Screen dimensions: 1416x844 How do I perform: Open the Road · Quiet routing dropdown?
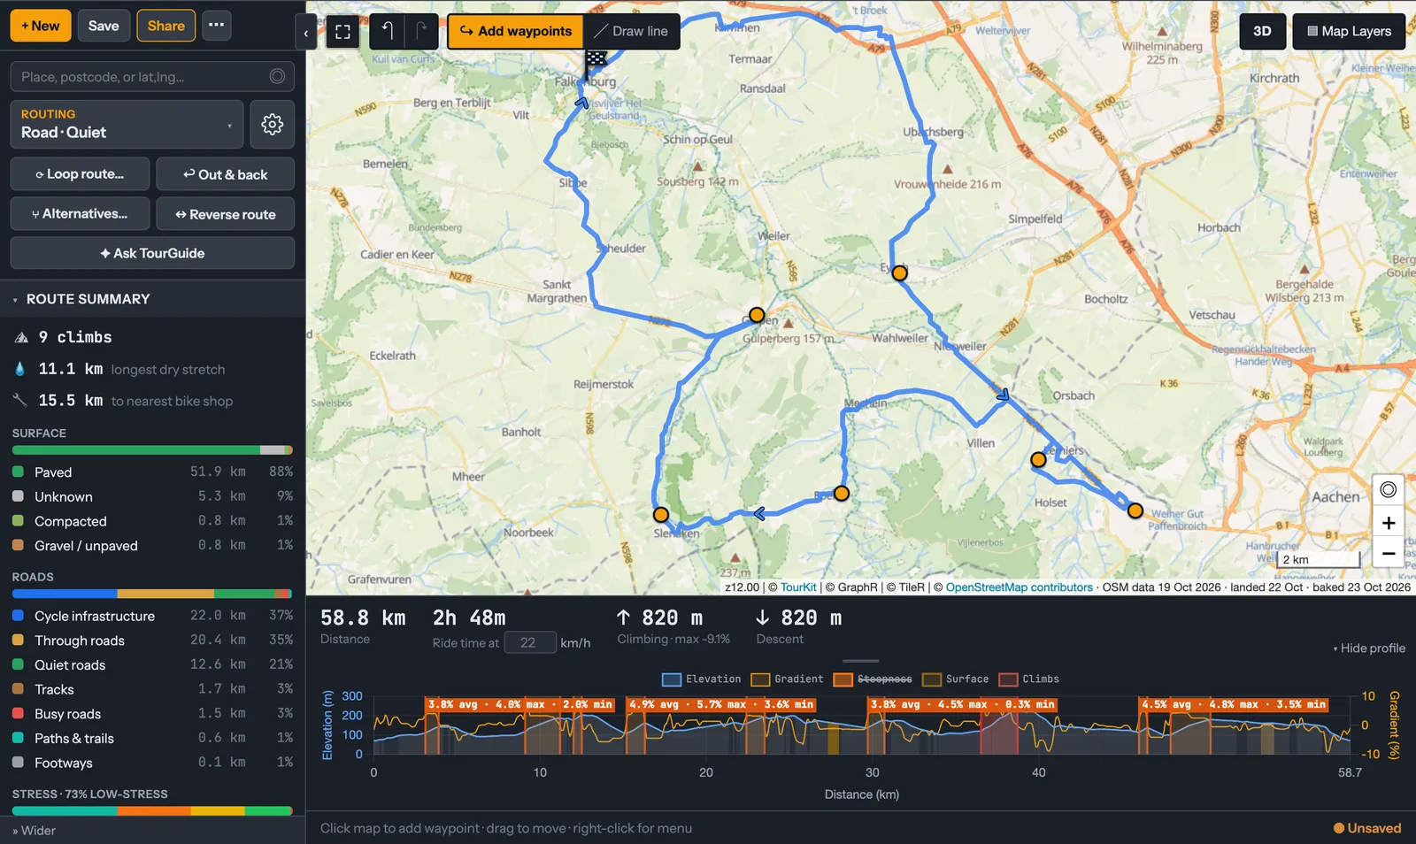[x=127, y=124]
